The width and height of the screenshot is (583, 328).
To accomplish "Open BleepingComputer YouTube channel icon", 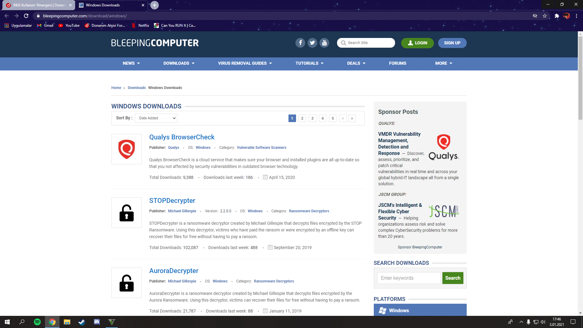I will pyautogui.click(x=325, y=43).
